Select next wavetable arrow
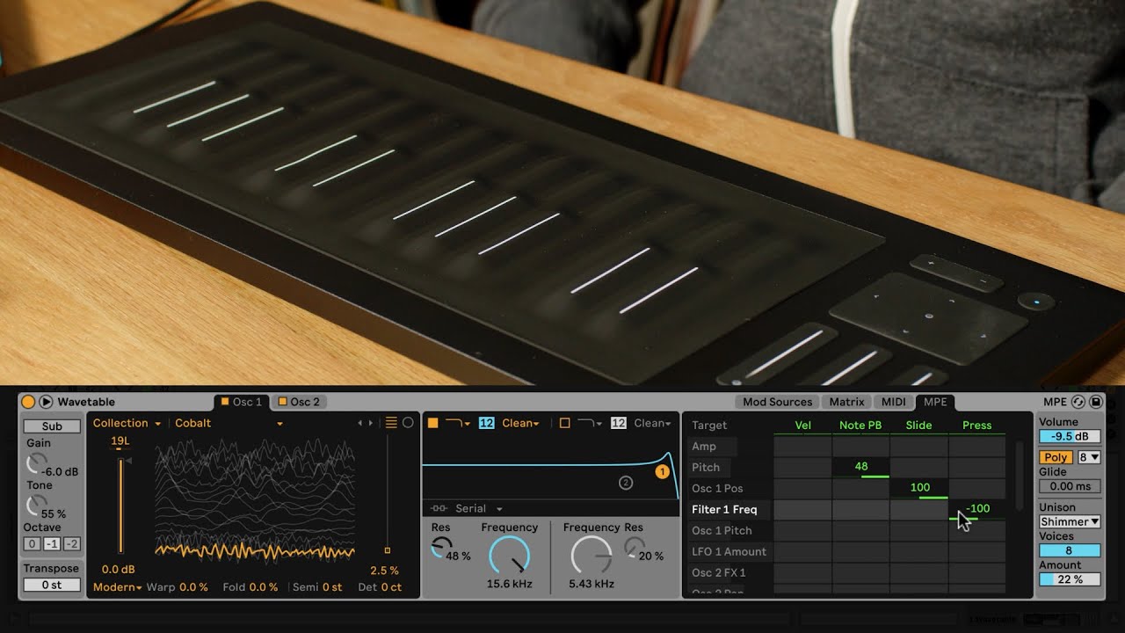This screenshot has height=633, width=1125. (x=371, y=423)
